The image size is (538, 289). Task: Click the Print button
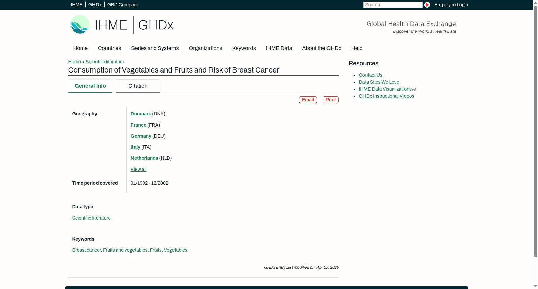coord(331,100)
